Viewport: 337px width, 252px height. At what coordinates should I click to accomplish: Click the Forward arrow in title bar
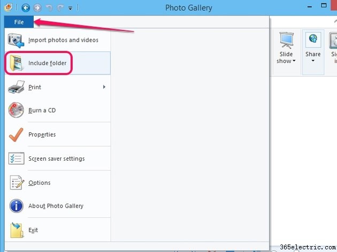[x=37, y=8]
